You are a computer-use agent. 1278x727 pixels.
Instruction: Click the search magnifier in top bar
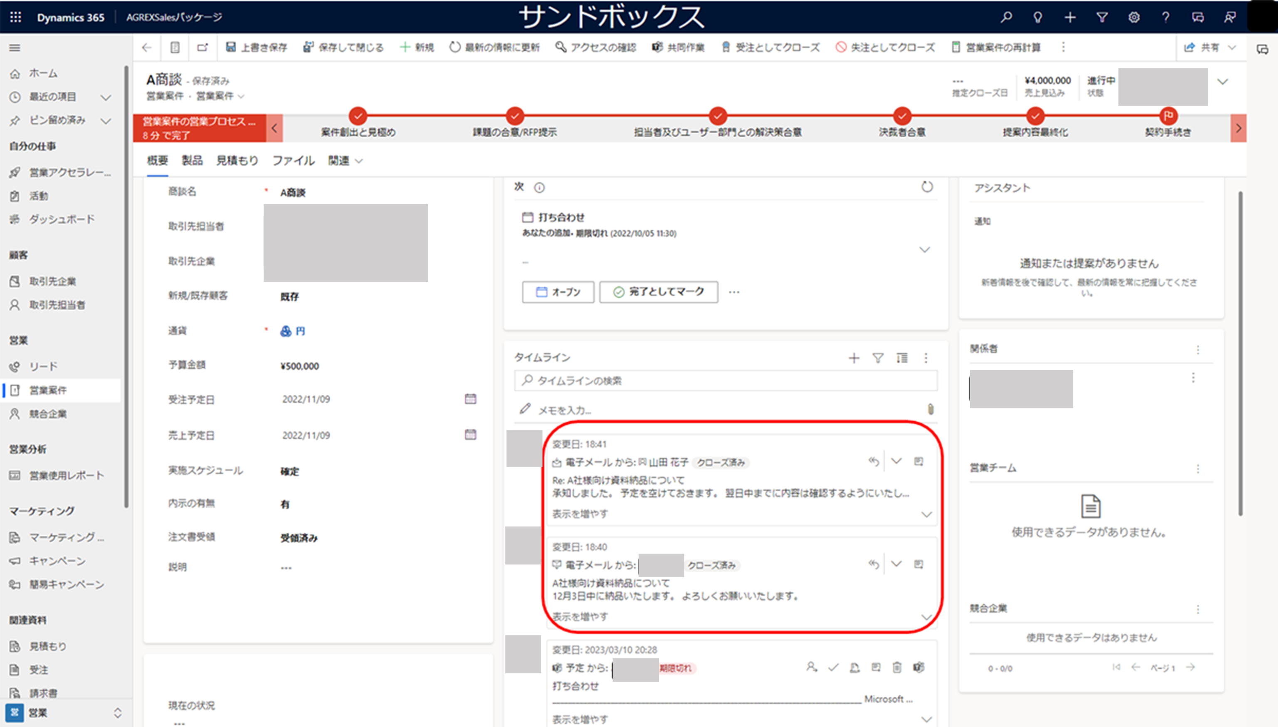pos(1006,17)
